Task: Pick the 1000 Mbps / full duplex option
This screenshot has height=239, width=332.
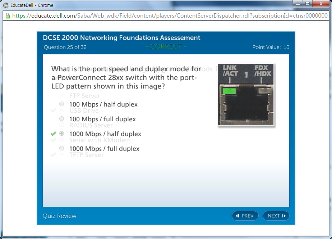Action: 62,148
